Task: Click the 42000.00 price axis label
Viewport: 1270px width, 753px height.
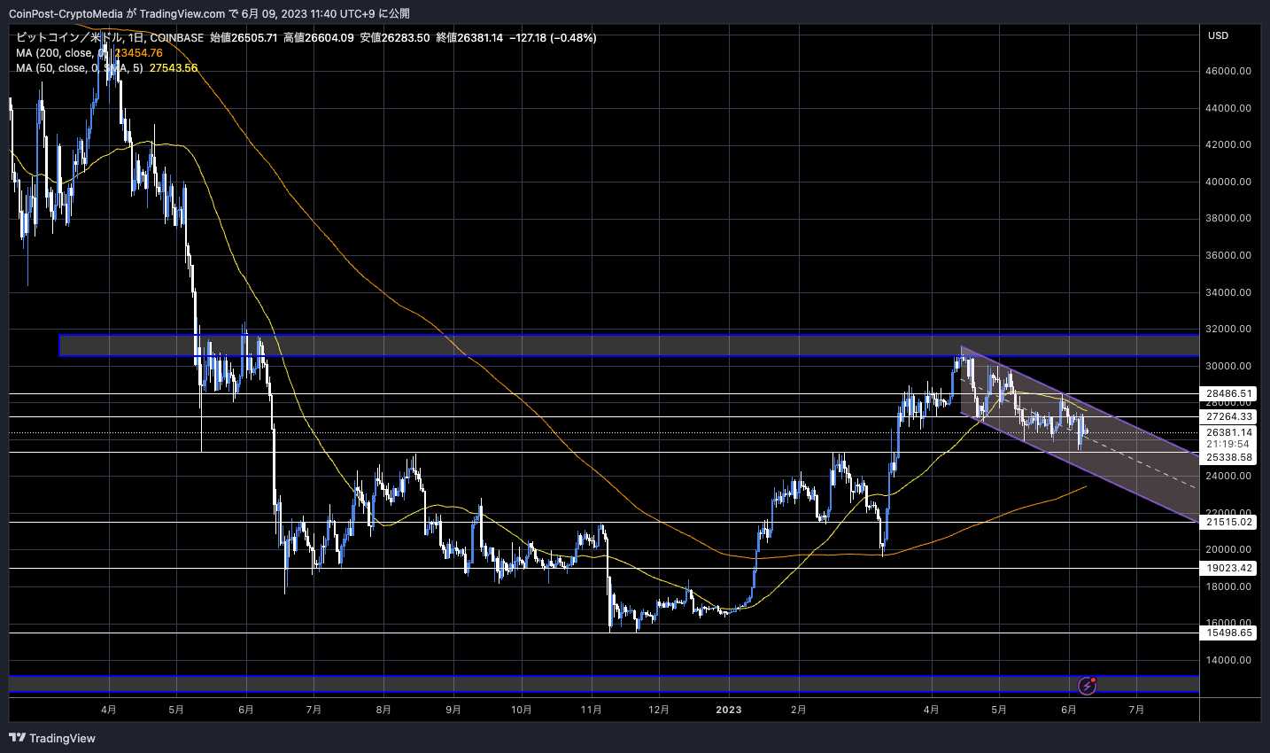Action: pos(1229,144)
